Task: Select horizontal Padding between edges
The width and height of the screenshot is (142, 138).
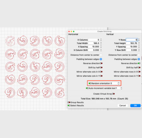Action: [101, 59]
